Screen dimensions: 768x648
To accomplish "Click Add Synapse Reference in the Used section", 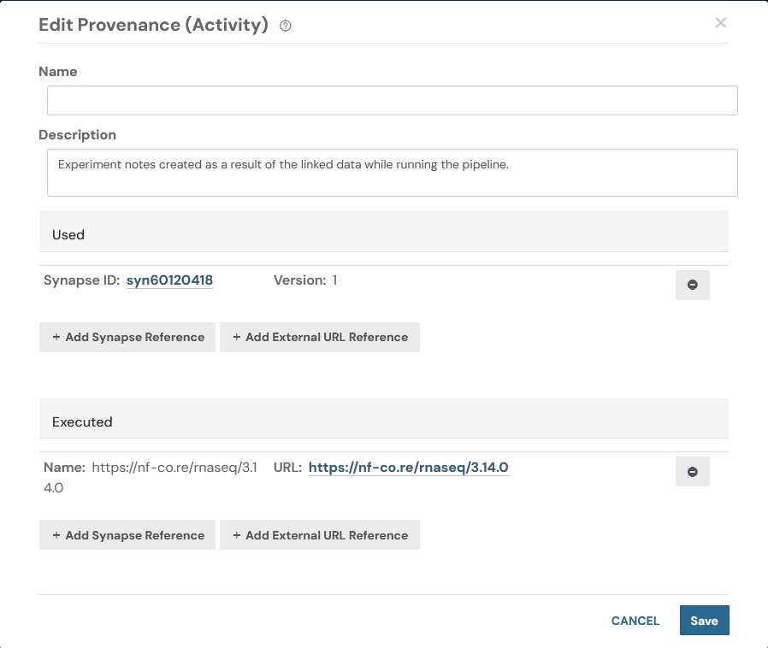I will [x=127, y=337].
